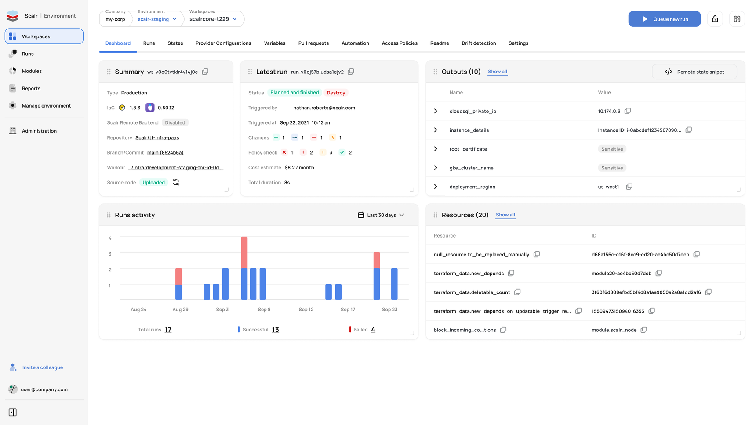The image size is (756, 425).
Task: Open the Variables tab
Action: pyautogui.click(x=275, y=43)
